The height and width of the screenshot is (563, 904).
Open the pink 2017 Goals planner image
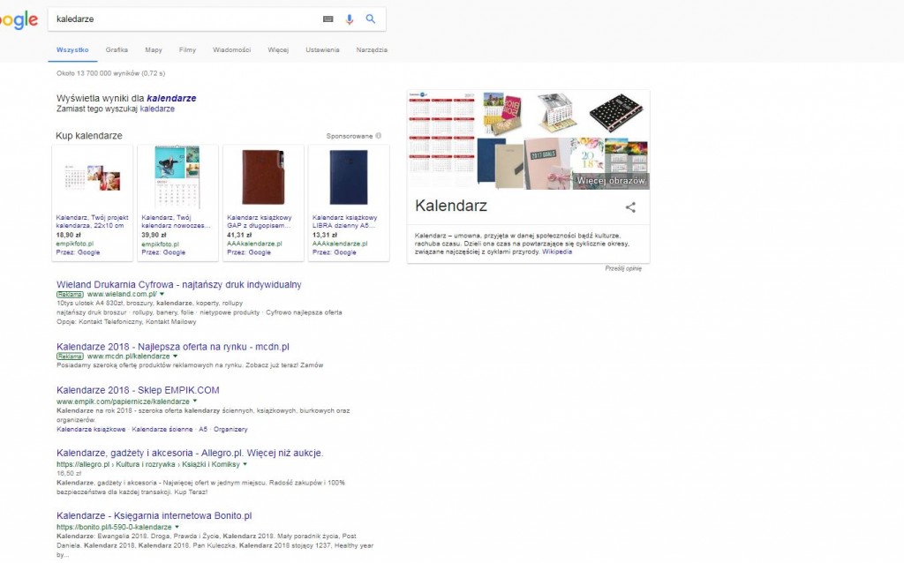click(546, 163)
